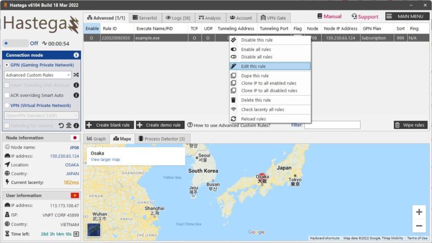432x243 pixels.
Task: Switch to the Serverlist tab
Action: [x=145, y=18]
